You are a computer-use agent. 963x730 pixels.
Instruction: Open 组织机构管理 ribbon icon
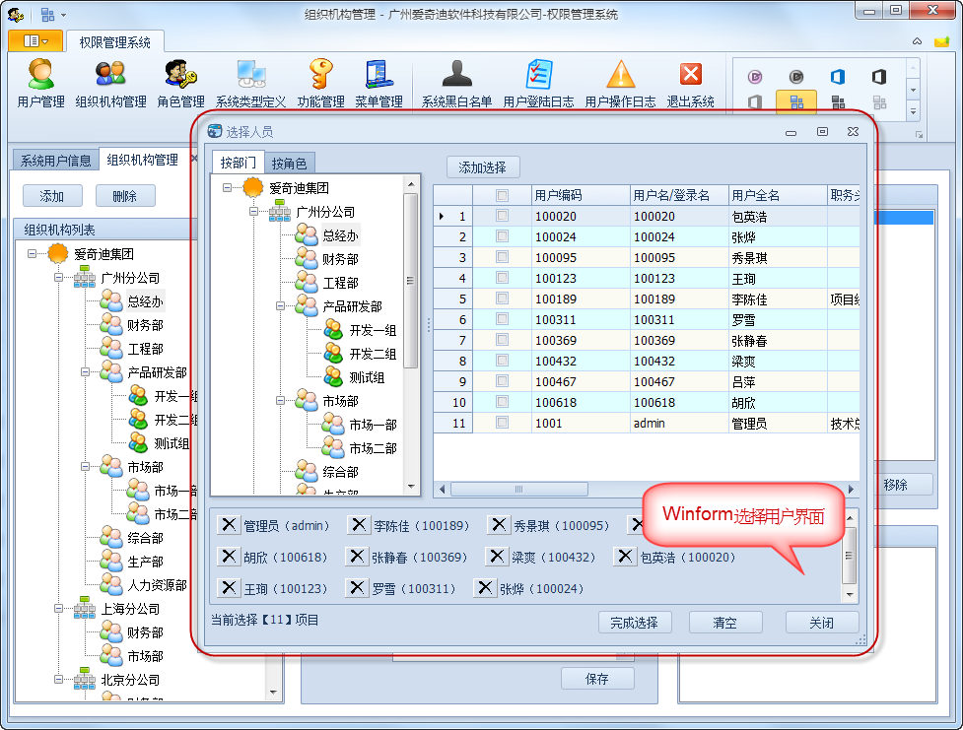point(110,84)
